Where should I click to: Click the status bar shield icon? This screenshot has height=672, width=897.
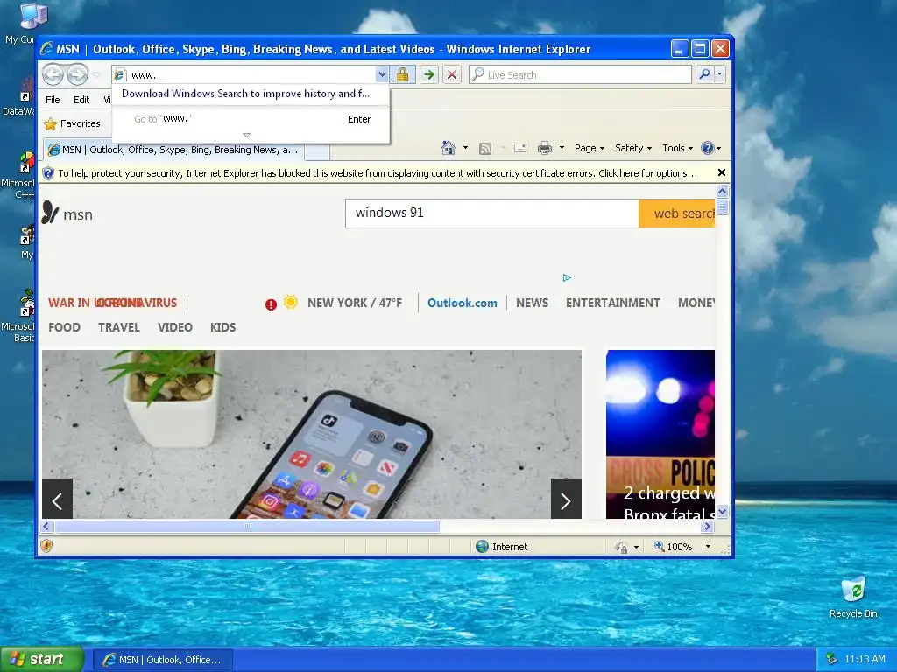[47, 546]
